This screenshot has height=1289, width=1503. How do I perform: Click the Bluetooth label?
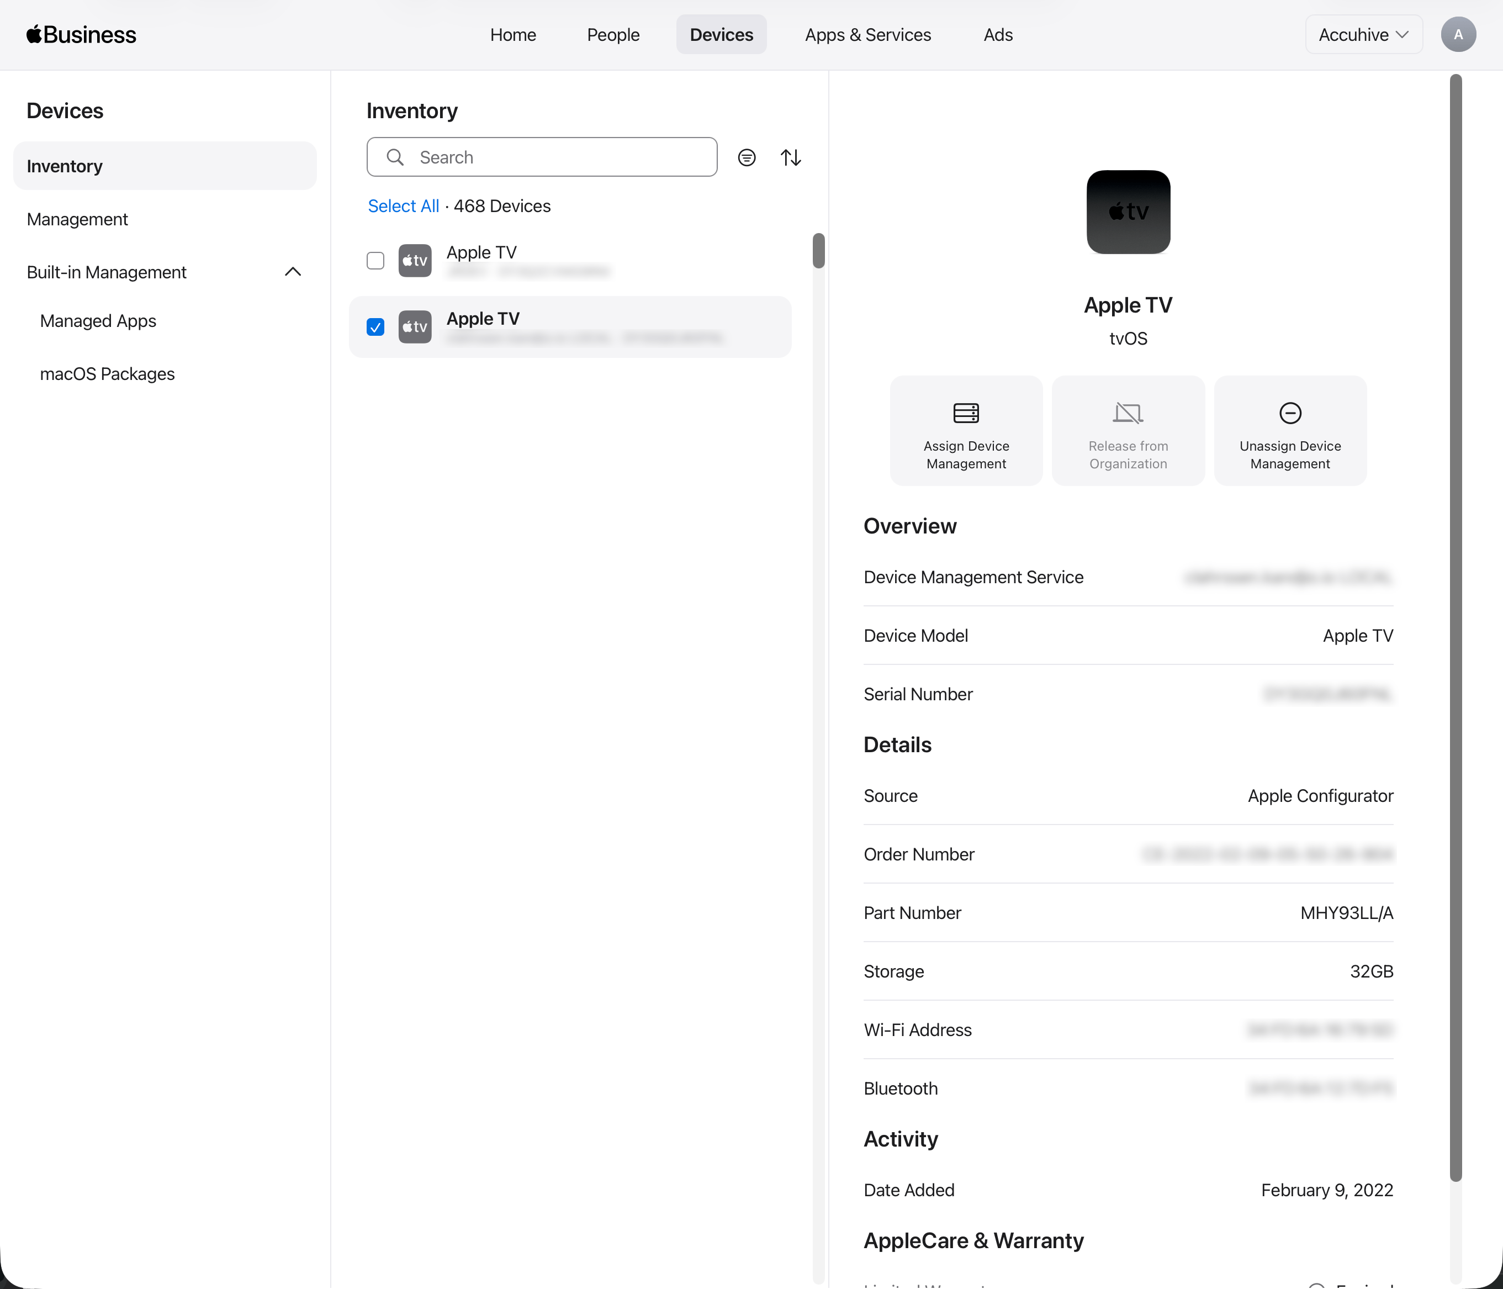coord(900,1088)
